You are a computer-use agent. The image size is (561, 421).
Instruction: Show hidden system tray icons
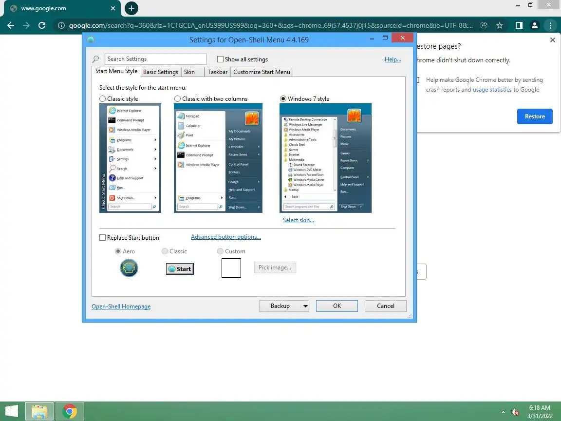503,412
